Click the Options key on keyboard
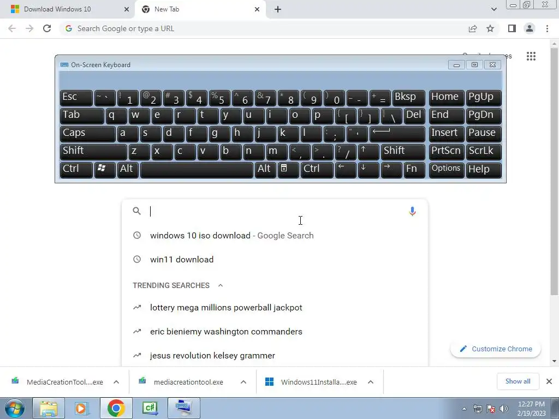The image size is (559, 419). 447,170
